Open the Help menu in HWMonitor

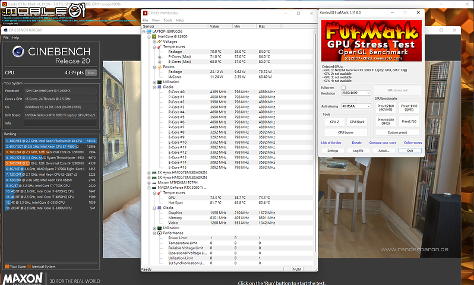pos(180,20)
